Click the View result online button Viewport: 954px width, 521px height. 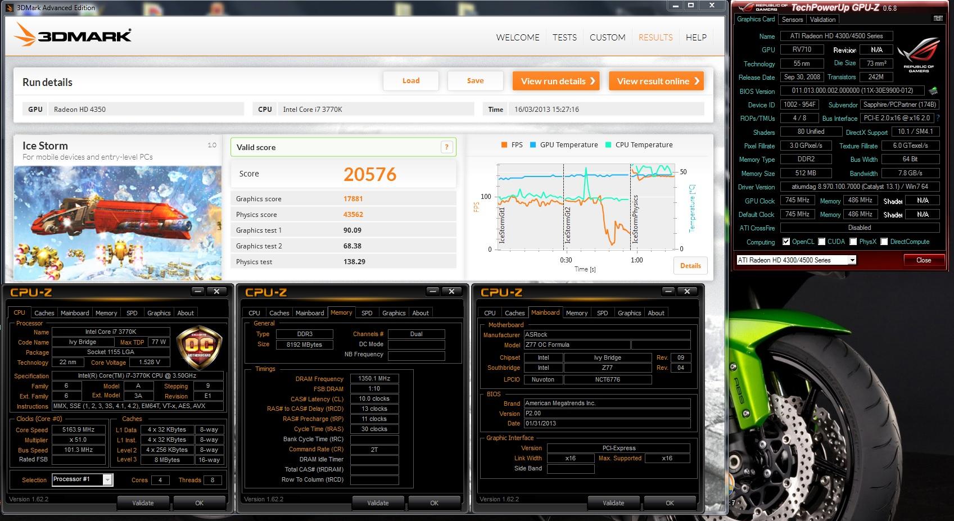657,81
